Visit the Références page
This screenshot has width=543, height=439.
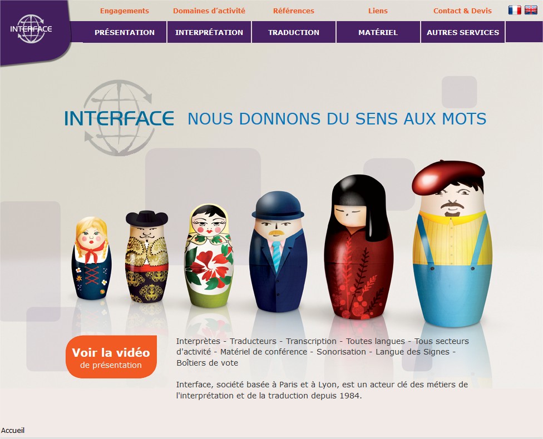coord(294,11)
